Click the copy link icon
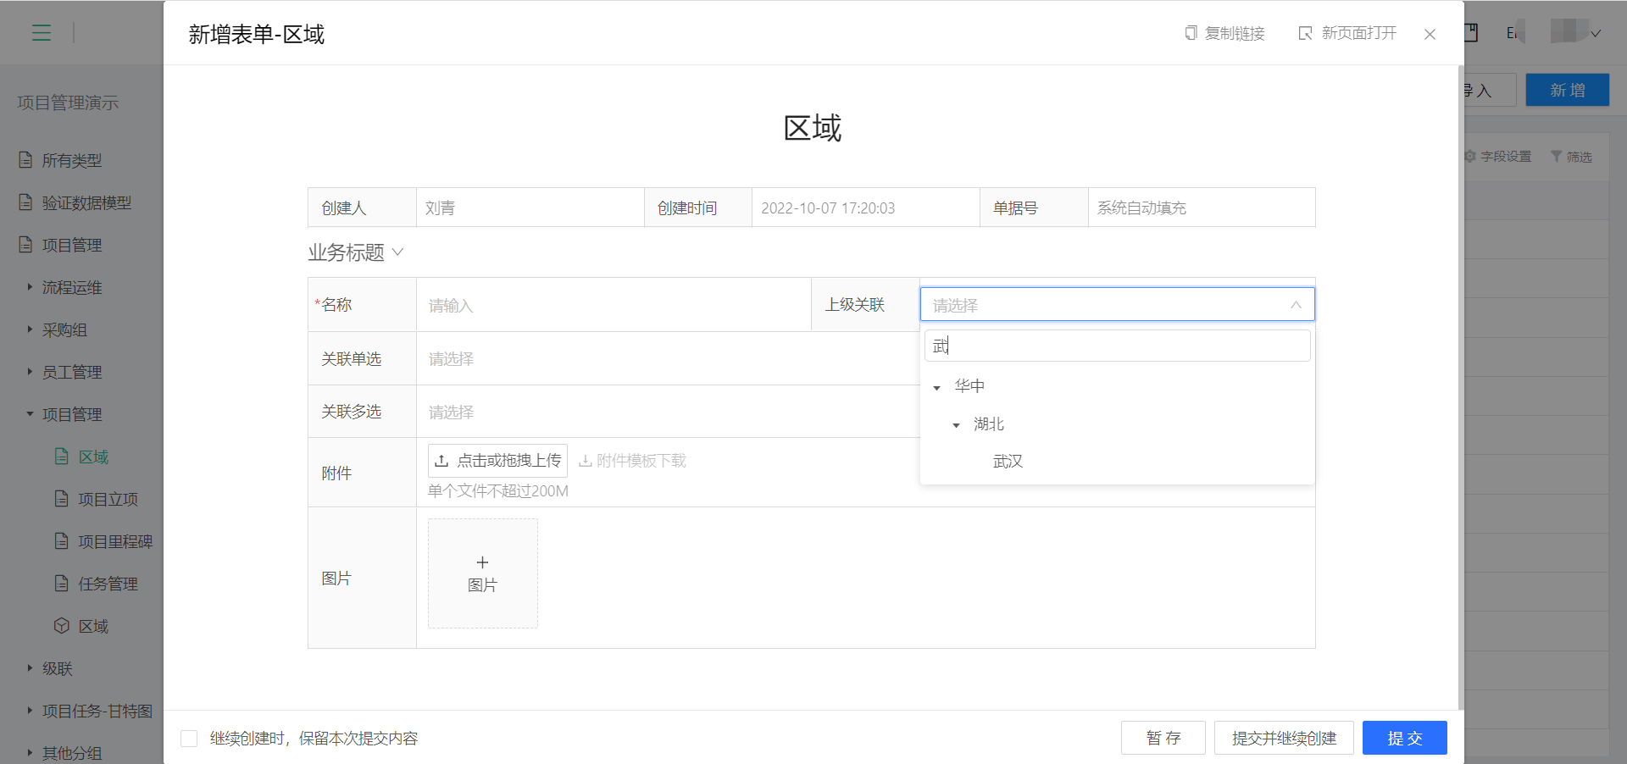The height and width of the screenshot is (764, 1627). [1191, 33]
